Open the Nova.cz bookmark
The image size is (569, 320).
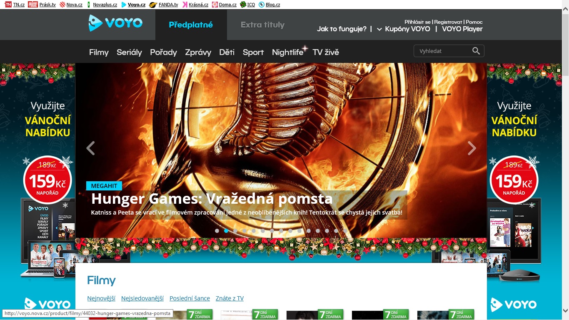(x=71, y=5)
